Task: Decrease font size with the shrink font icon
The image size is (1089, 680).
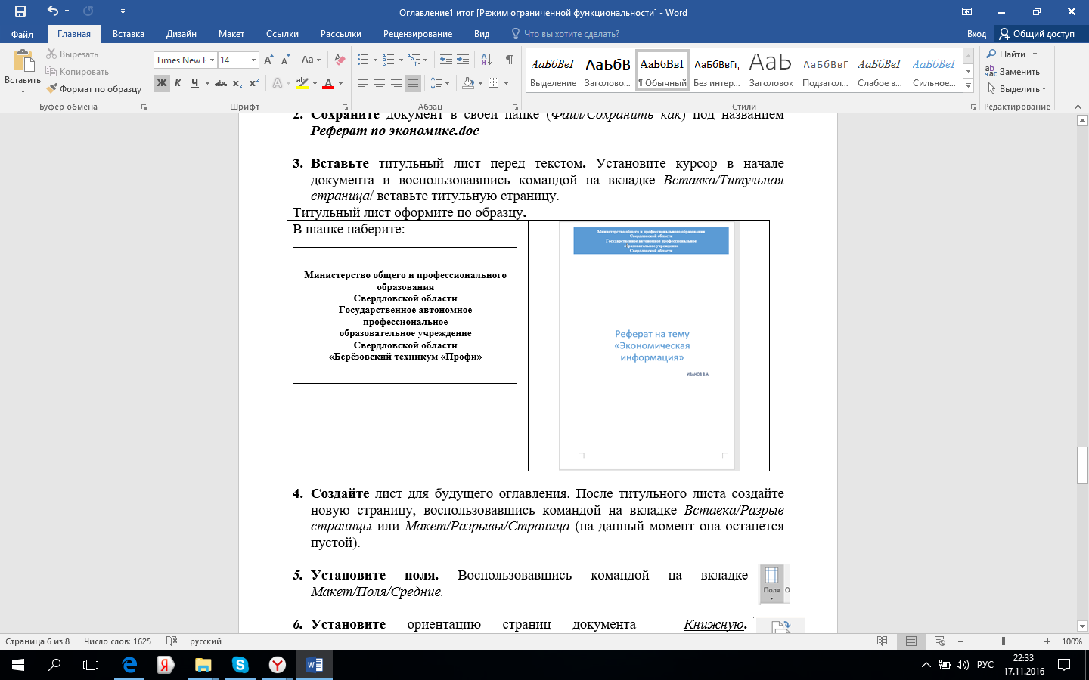Action: pyautogui.click(x=285, y=60)
